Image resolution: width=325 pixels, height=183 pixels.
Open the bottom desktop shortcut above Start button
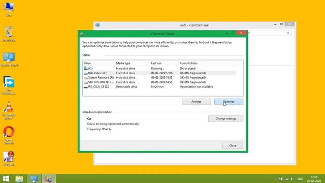pos(9,159)
